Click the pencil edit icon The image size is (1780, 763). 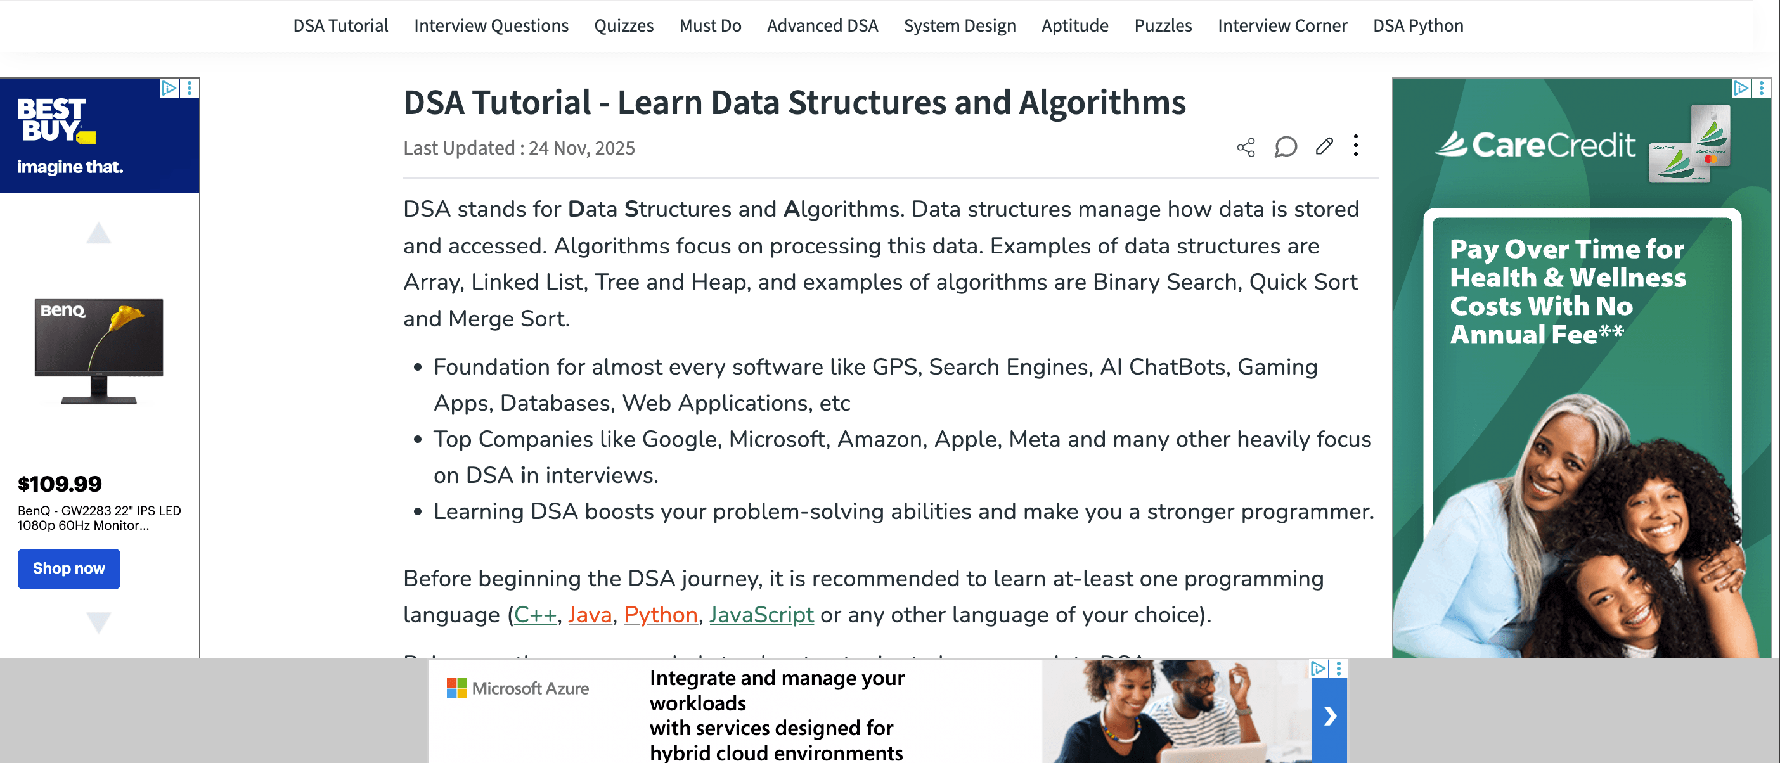pos(1324,146)
